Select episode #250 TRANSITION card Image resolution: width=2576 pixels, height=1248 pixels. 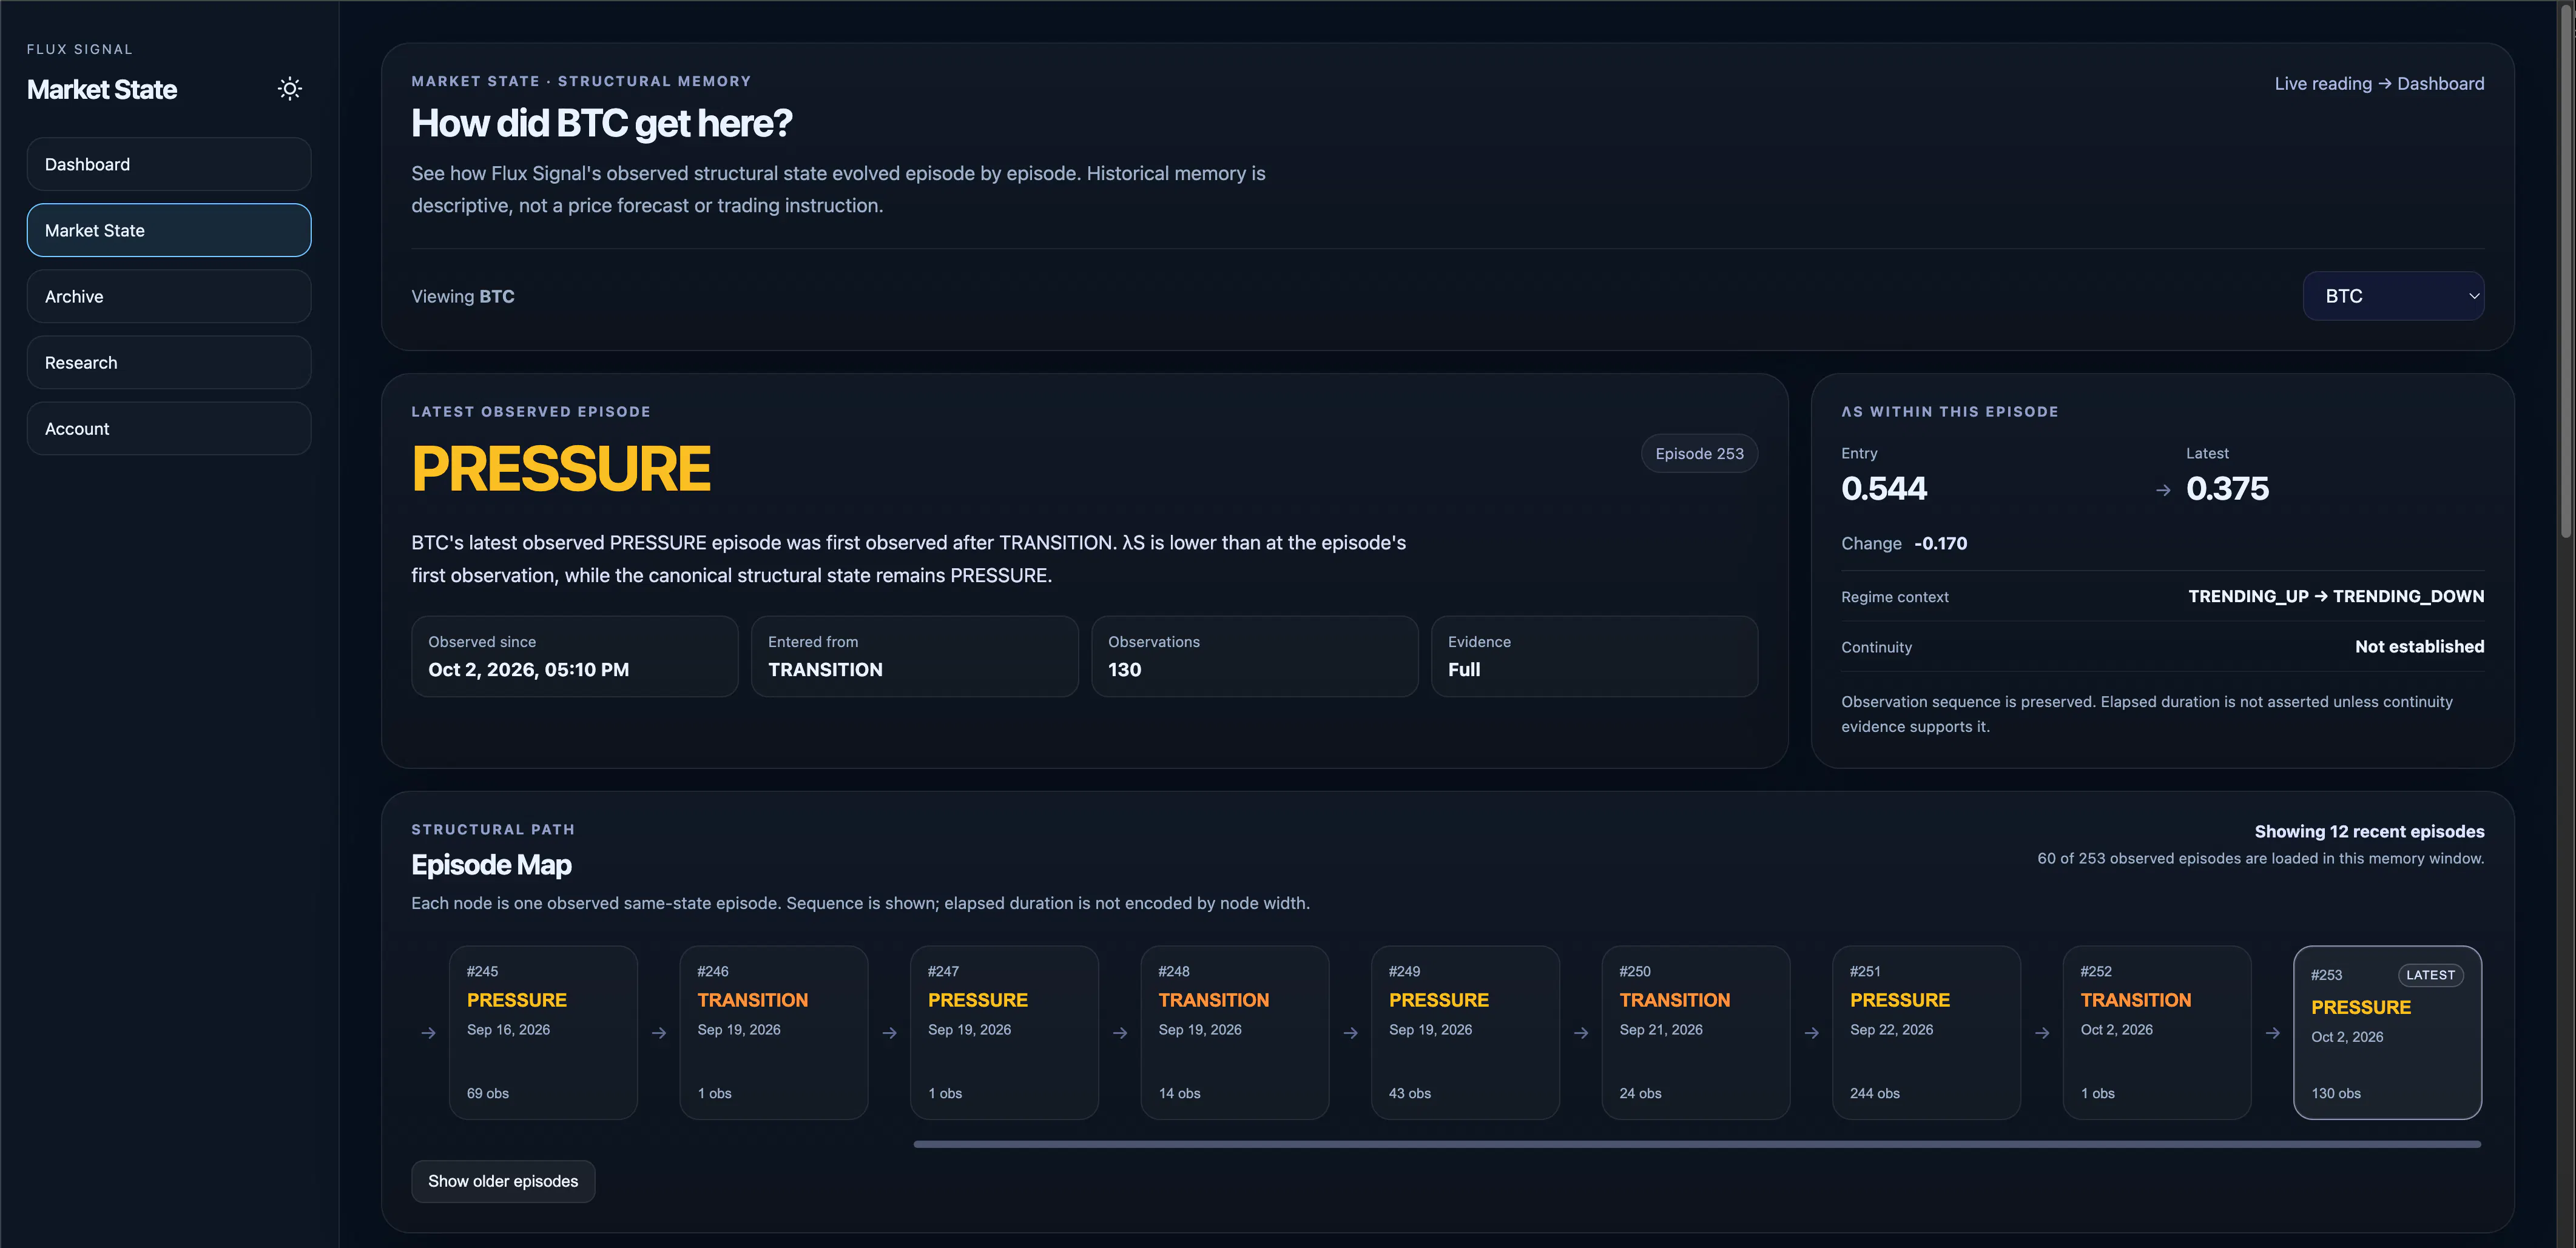pyautogui.click(x=1696, y=1032)
